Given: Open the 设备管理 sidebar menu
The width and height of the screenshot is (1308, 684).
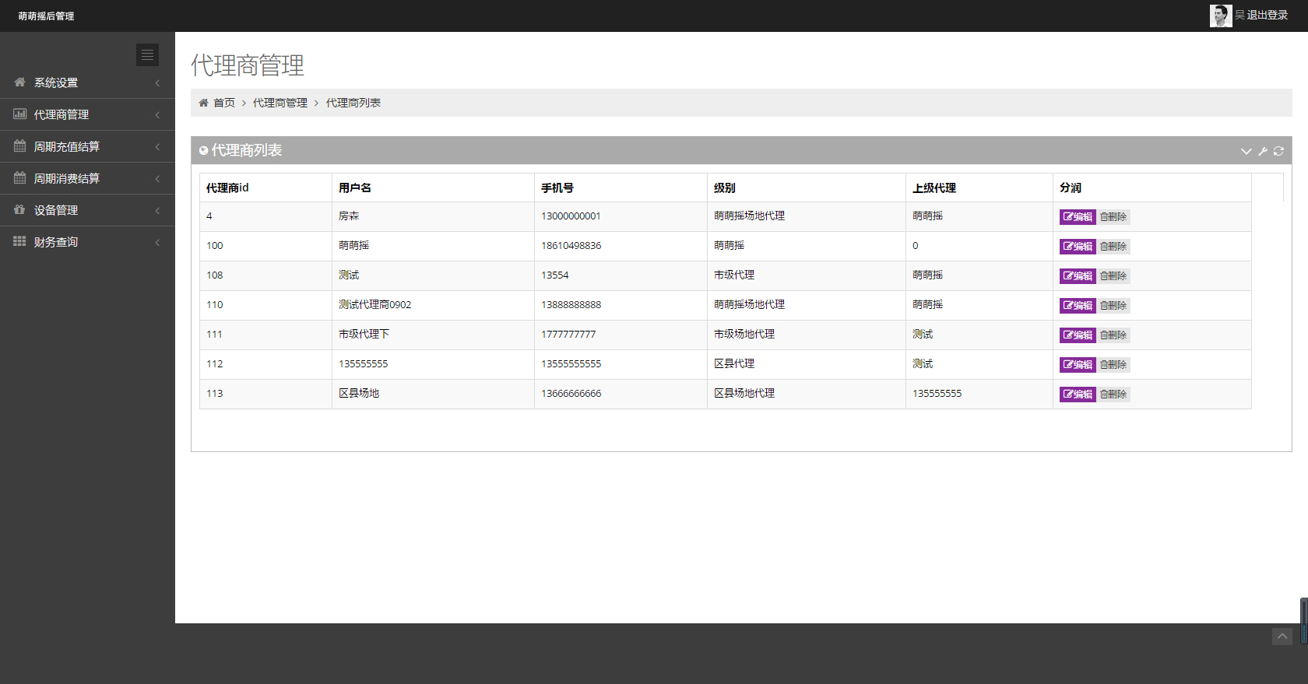Looking at the screenshot, I should coord(87,210).
